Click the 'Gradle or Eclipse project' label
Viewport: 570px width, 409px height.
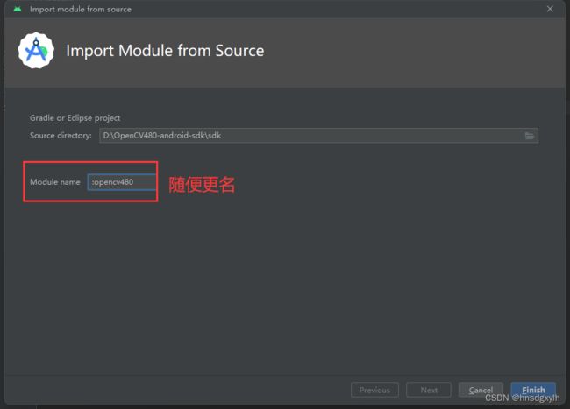click(x=75, y=118)
